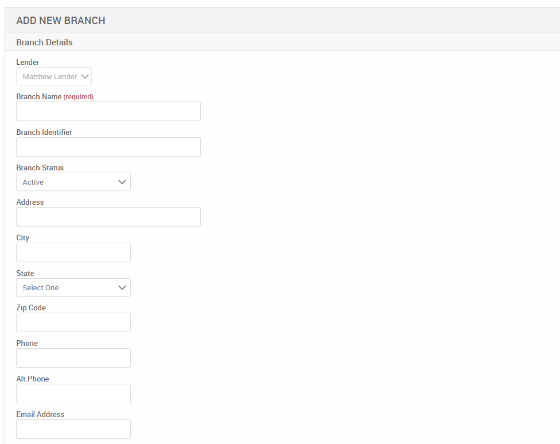Image resolution: width=560 pixels, height=444 pixels.
Task: Click the ADD NEW BRANCH header bar
Action: coord(60,20)
